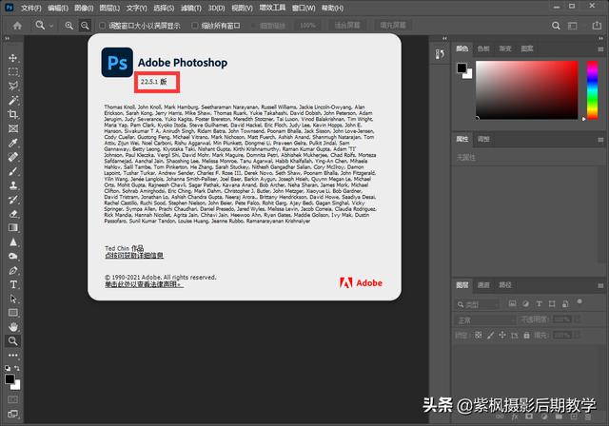This screenshot has width=609, height=426.
Task: Select the Clone Stamp tool
Action: point(12,185)
